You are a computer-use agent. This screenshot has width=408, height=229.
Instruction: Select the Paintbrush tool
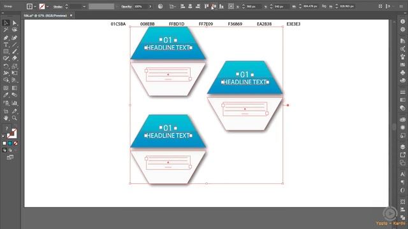pyautogui.click(x=14, y=52)
